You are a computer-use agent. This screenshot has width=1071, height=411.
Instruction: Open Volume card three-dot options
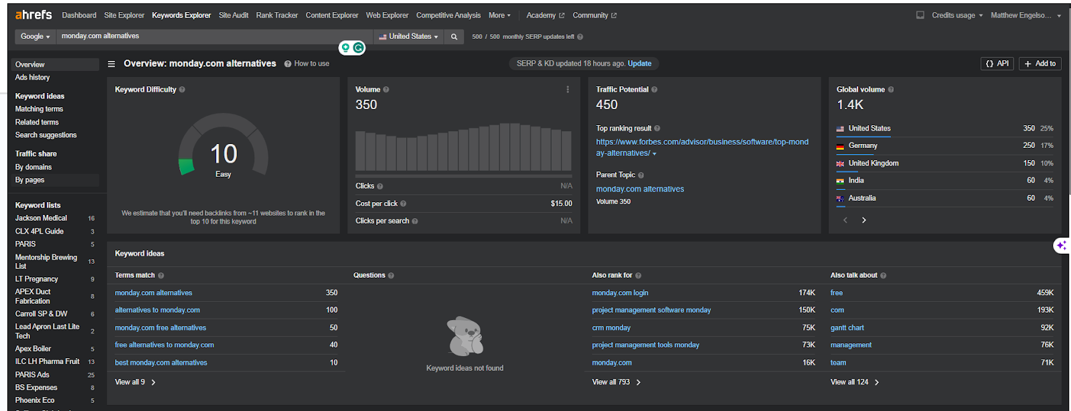[568, 90]
